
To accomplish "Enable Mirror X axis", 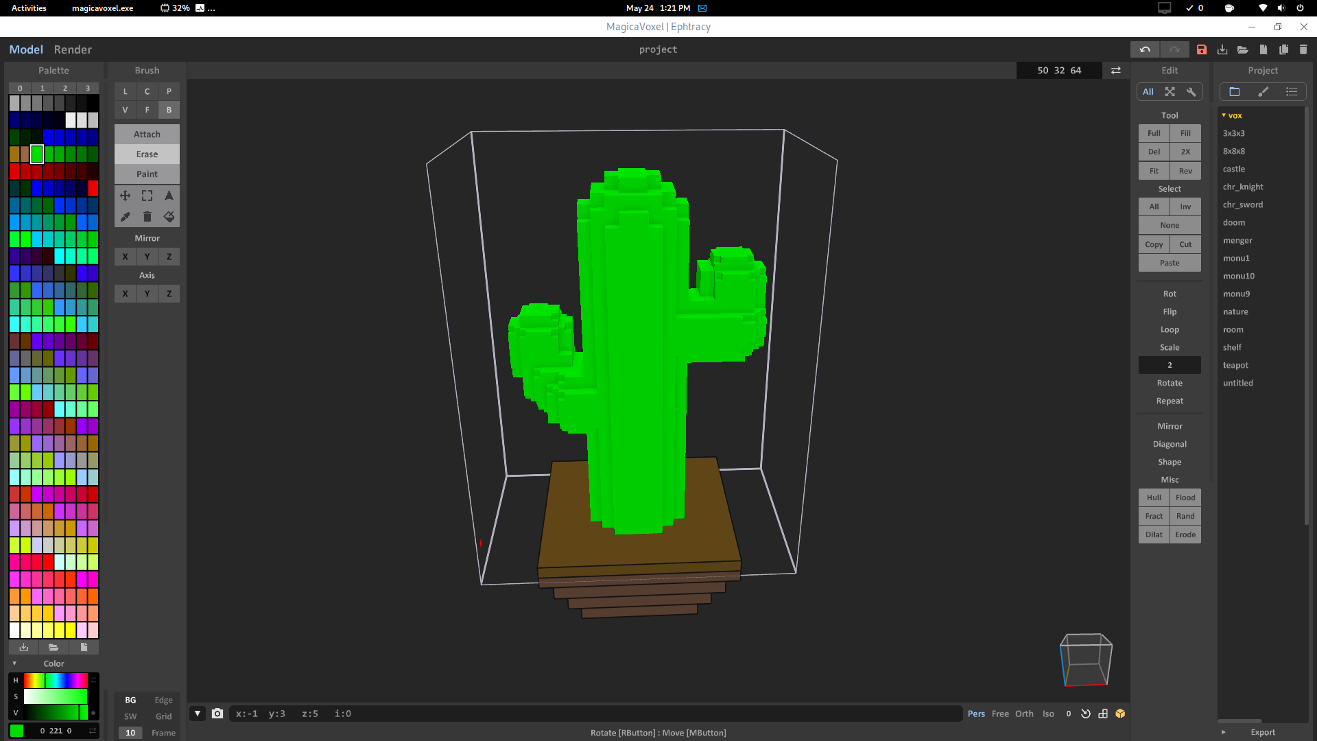I will pos(125,257).
